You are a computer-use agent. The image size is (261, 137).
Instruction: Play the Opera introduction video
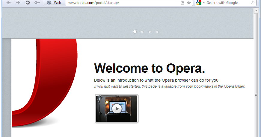click(x=117, y=109)
